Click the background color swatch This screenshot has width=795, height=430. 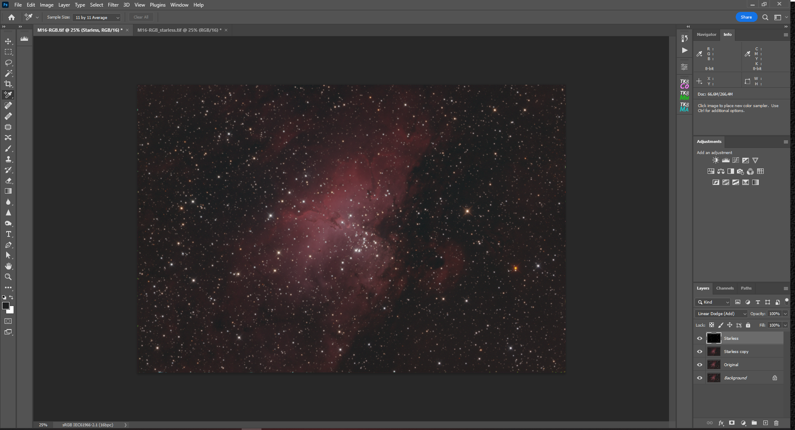12,311
